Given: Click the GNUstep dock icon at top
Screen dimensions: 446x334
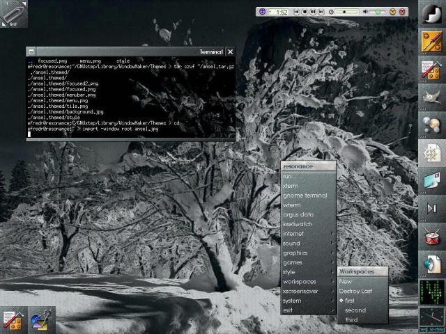Looking at the screenshot, I should [x=431, y=14].
